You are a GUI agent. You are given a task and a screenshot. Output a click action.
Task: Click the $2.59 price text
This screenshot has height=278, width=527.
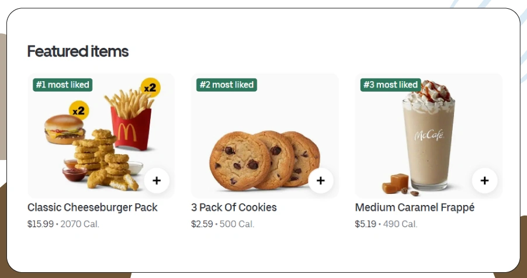point(202,224)
